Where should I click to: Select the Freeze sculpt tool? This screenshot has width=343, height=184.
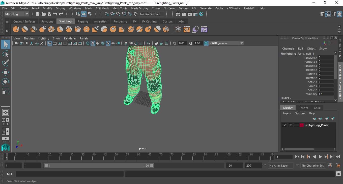pyautogui.click(x=166, y=30)
